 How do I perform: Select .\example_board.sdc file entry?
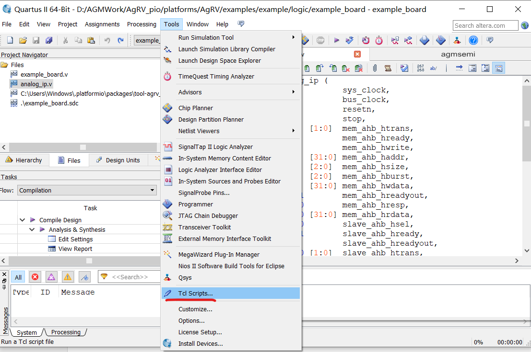pyautogui.click(x=49, y=103)
